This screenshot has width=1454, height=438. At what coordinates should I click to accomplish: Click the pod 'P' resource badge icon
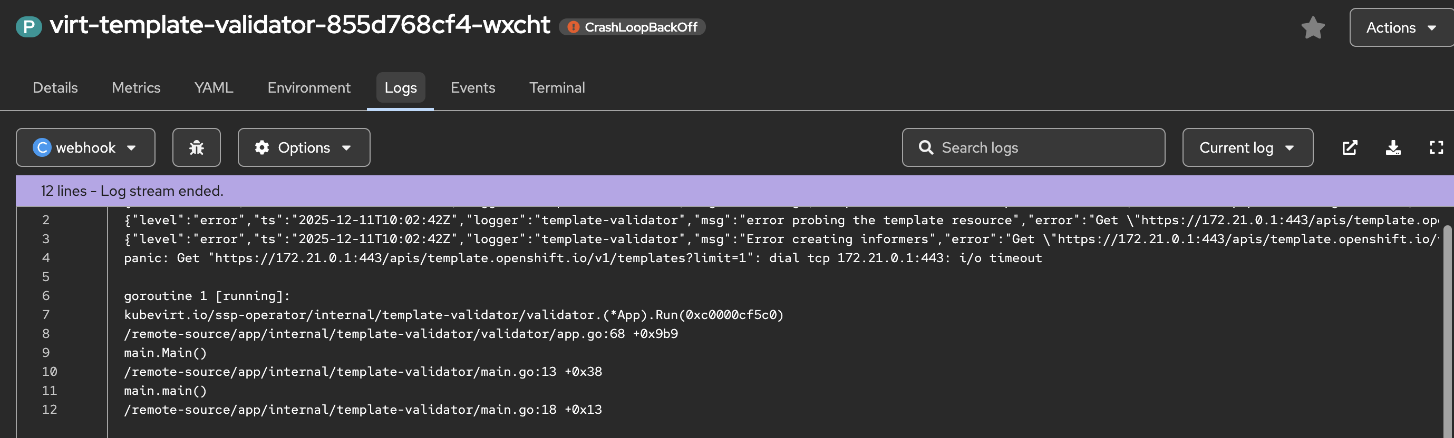(29, 26)
